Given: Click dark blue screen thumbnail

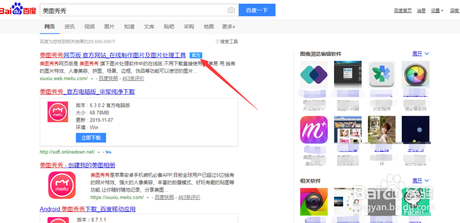Looking at the screenshot, I should click(415, 129).
